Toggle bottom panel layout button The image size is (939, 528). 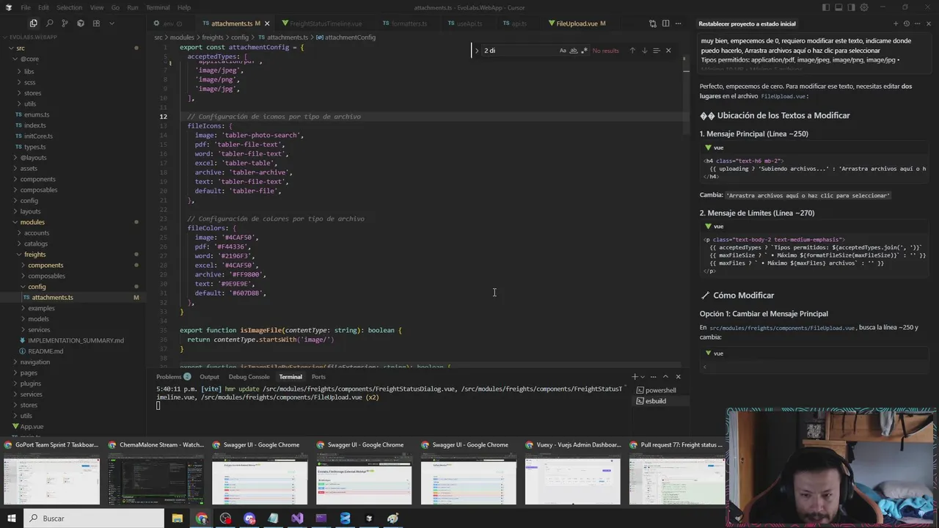click(838, 7)
